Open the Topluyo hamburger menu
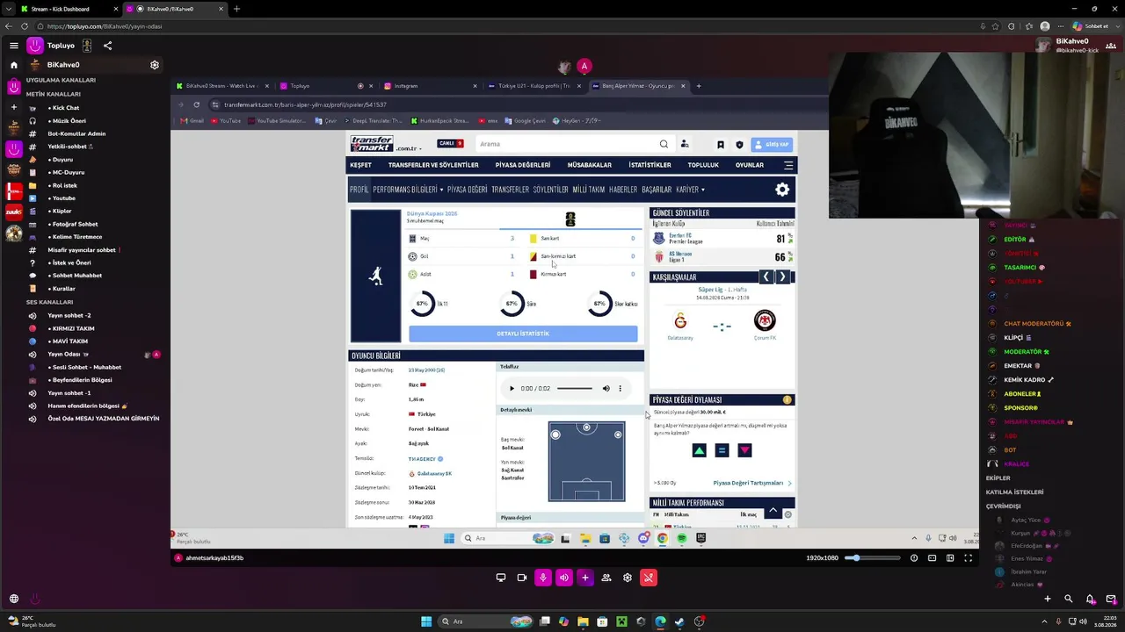 [x=14, y=46]
